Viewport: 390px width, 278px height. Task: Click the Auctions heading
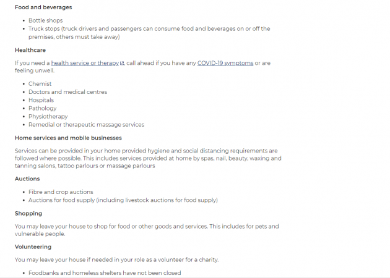[27, 179]
